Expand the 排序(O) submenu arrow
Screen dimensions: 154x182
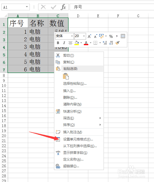(x=100, y=125)
